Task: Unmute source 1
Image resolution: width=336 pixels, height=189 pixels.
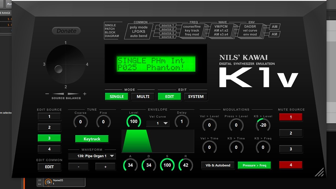Action: pyautogui.click(x=291, y=117)
